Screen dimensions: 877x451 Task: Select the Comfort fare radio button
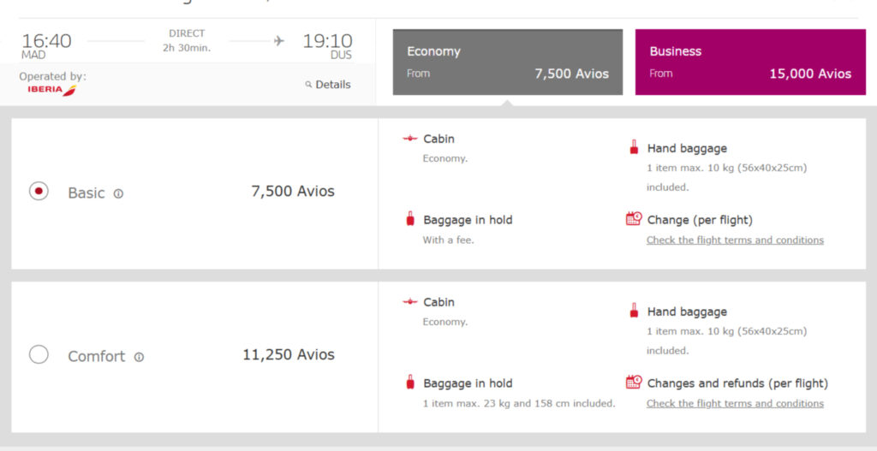tap(39, 354)
